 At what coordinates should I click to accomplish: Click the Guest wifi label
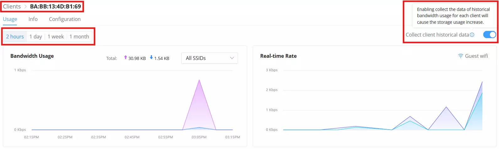click(476, 56)
